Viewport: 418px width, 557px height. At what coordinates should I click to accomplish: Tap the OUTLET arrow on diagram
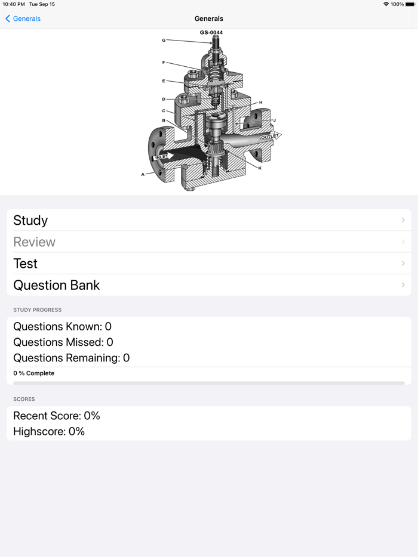(x=270, y=137)
